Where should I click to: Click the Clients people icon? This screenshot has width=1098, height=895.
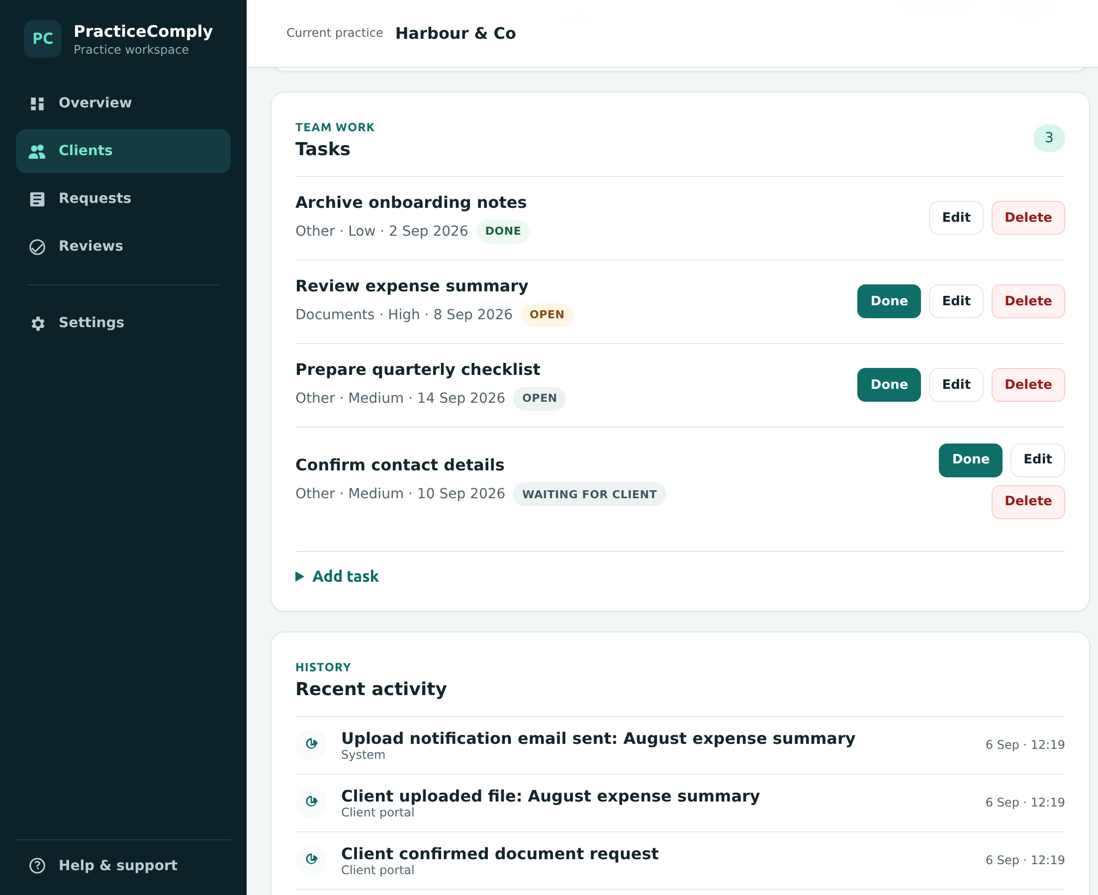37,151
